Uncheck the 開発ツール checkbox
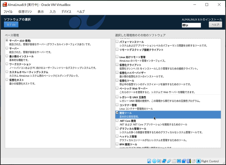 pyautogui.click(x=117, y=113)
